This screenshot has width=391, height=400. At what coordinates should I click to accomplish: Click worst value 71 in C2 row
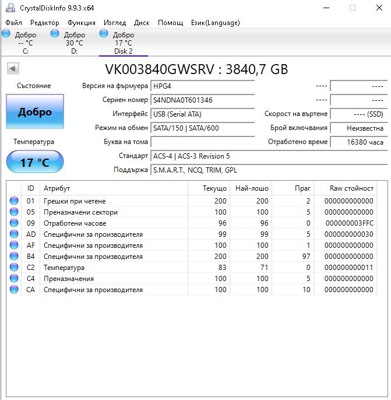(265, 268)
